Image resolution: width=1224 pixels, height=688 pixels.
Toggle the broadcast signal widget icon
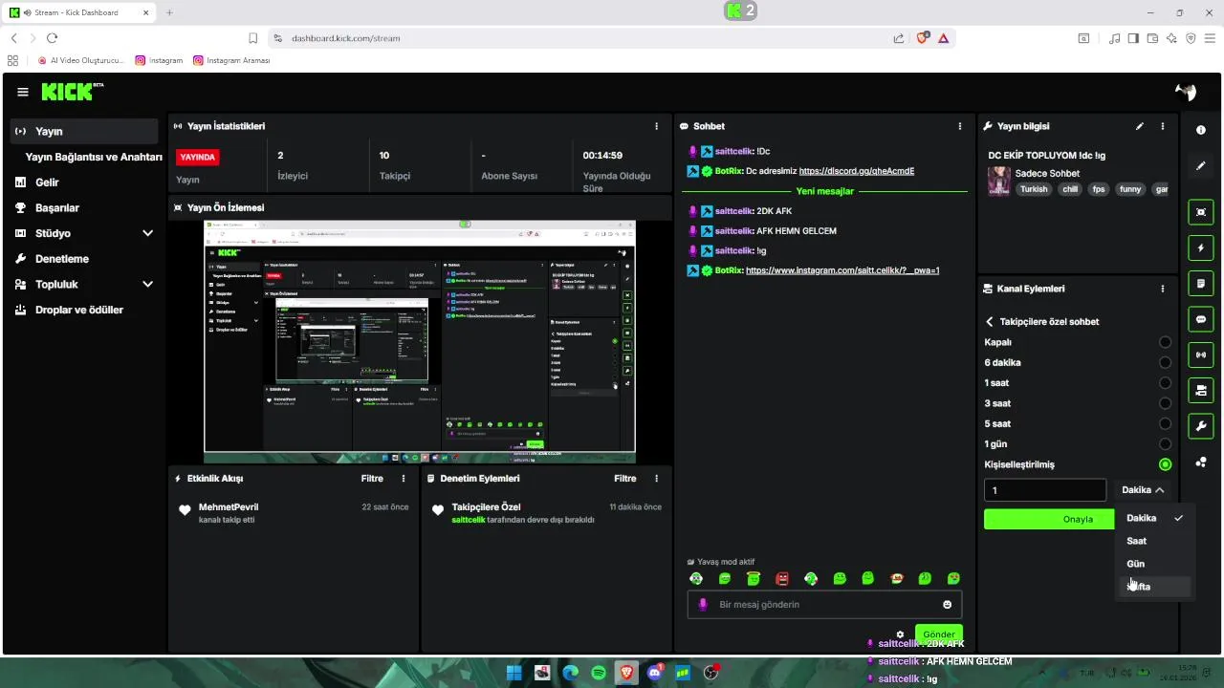(x=1201, y=355)
